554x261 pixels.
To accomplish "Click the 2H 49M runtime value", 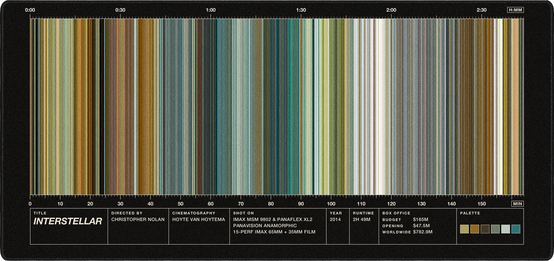I will (362, 219).
